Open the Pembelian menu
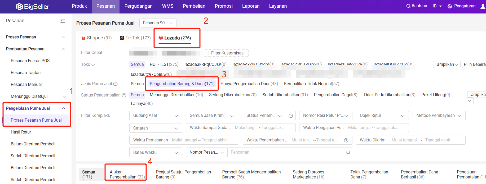486x184 pixels. point(194,6)
